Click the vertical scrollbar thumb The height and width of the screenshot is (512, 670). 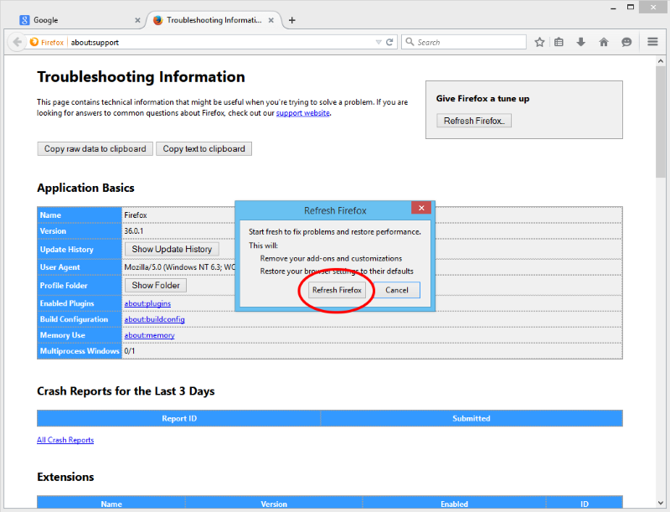[661, 122]
